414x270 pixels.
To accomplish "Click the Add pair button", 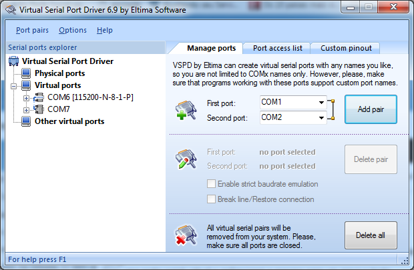I will 371,109.
